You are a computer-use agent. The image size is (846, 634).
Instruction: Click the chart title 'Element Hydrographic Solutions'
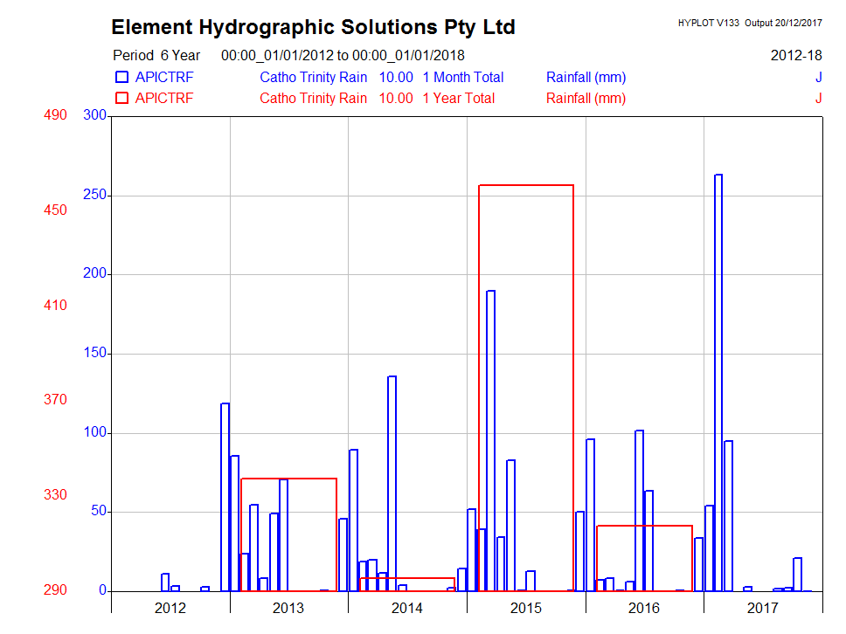pyautogui.click(x=313, y=27)
